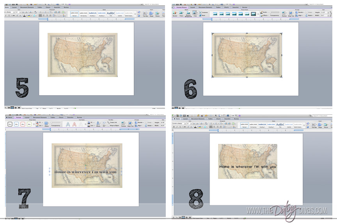Select the red Abc shape style in step 7
The image size is (337, 224).
pyautogui.click(x=23, y=124)
